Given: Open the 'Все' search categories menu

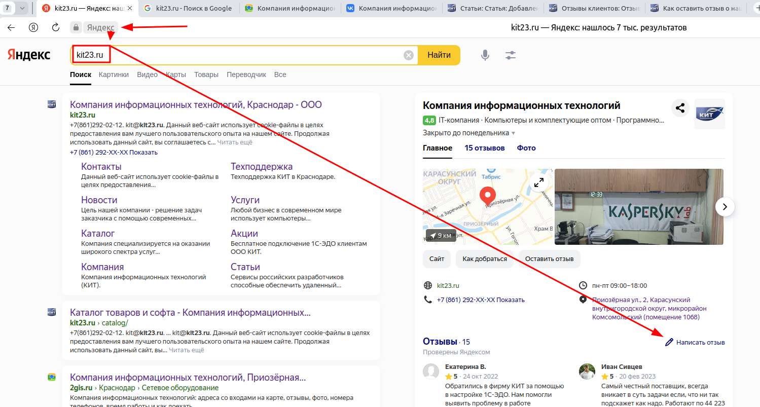Looking at the screenshot, I should pos(280,74).
